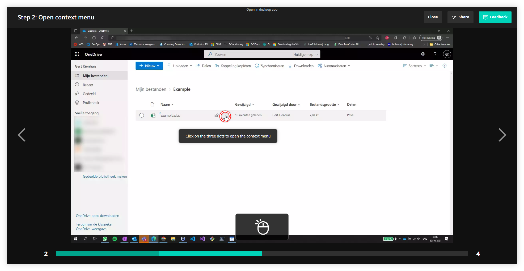This screenshot has width=524, height=271.
Task: Click the details info icon near Sorteren
Action: pos(445,66)
